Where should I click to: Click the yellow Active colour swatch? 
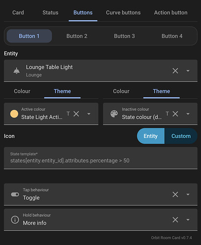[14, 114]
